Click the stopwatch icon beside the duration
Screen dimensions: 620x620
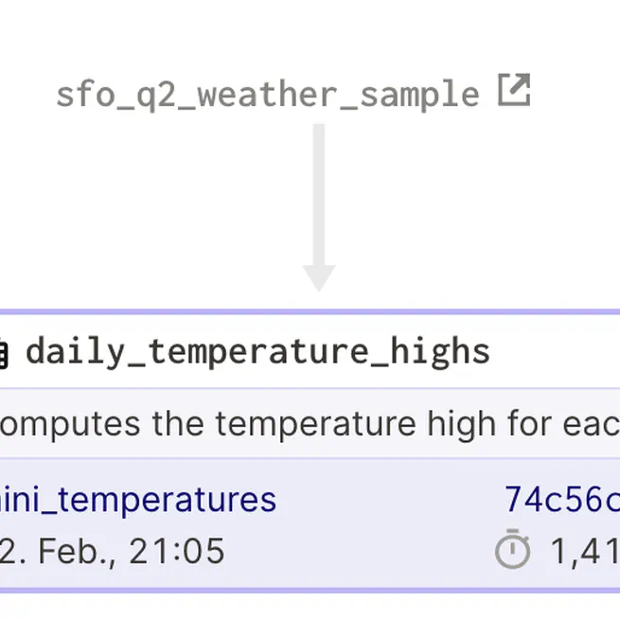click(512, 549)
